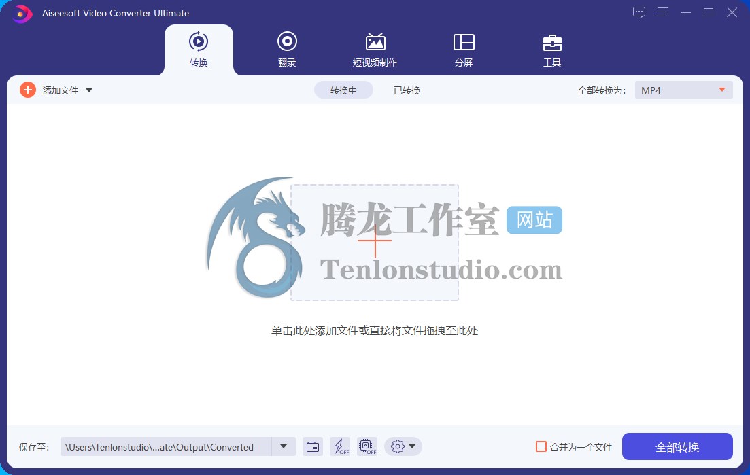Click the orange plus Add File icon

click(x=28, y=90)
